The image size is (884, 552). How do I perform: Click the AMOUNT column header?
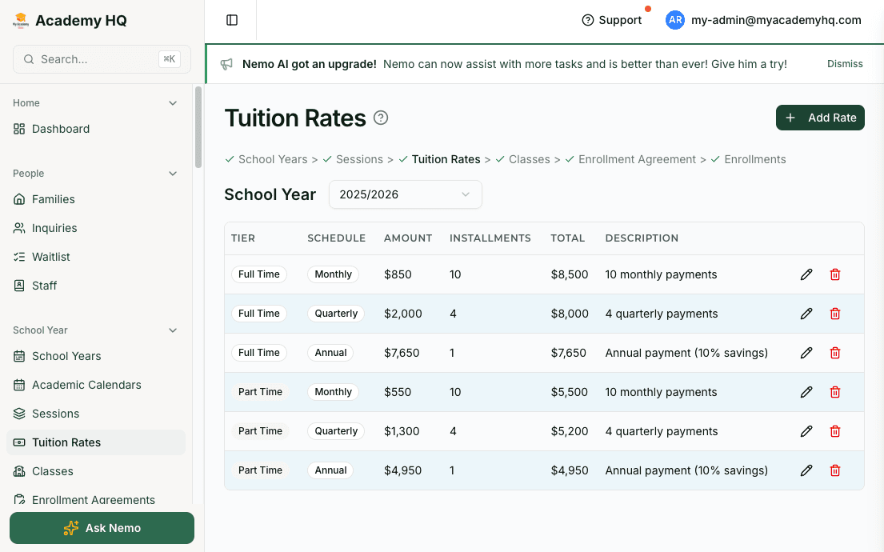tap(408, 238)
